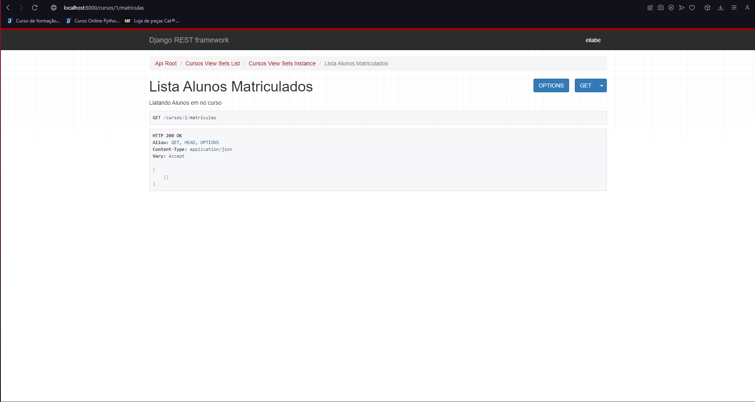This screenshot has width=755, height=402.
Task: Go to Cursos View Sets Instance breadcrumb
Action: click(282, 63)
